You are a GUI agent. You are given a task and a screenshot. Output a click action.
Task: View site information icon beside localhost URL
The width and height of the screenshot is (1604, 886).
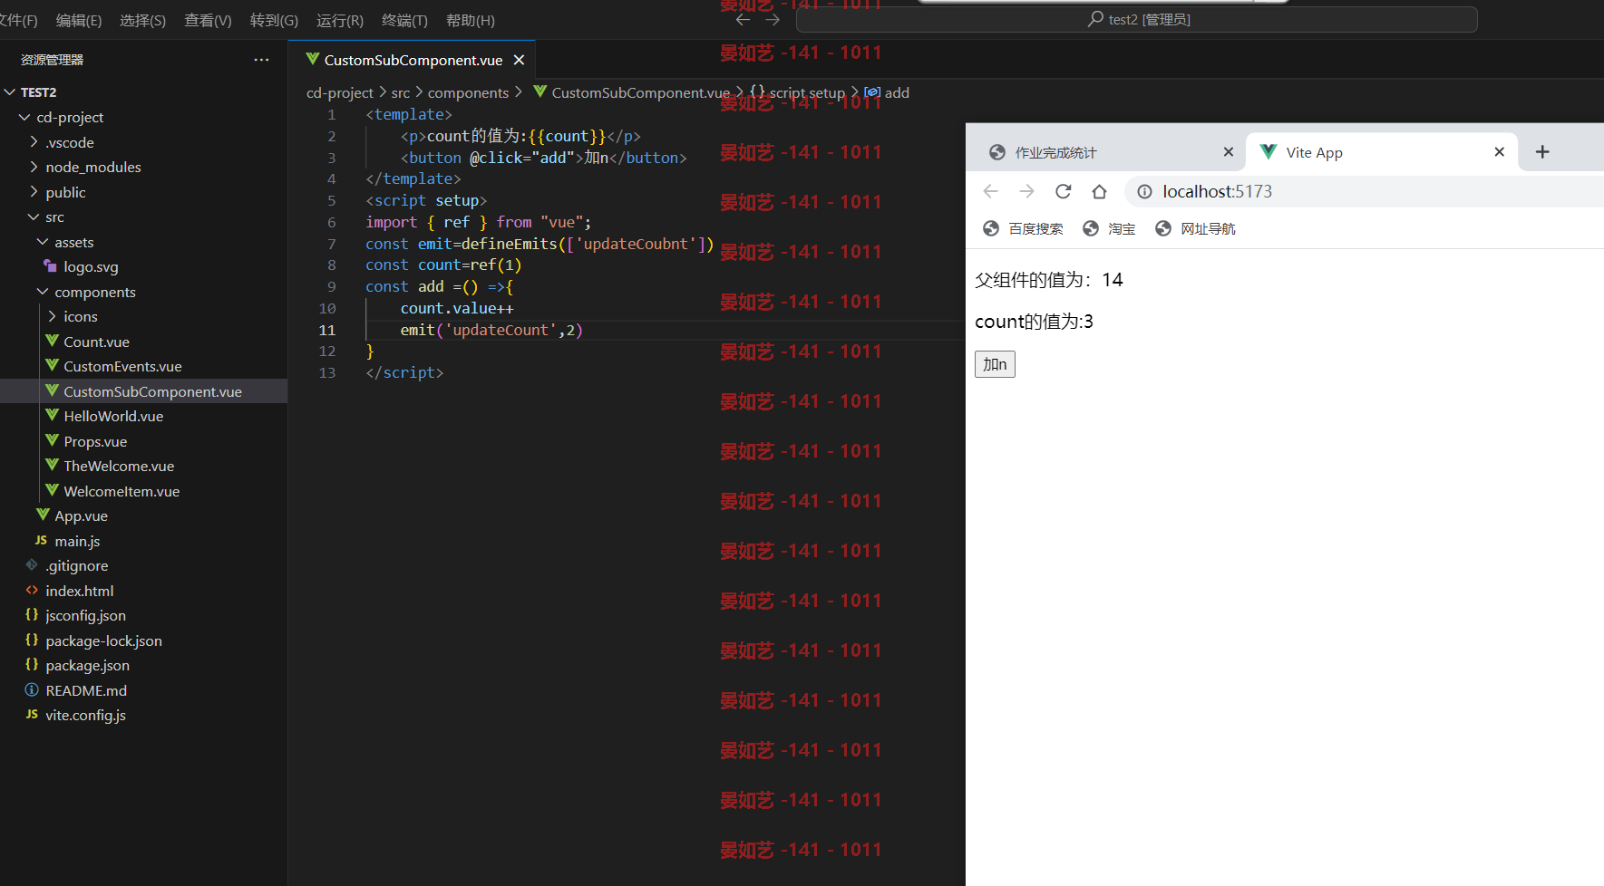coord(1144,191)
